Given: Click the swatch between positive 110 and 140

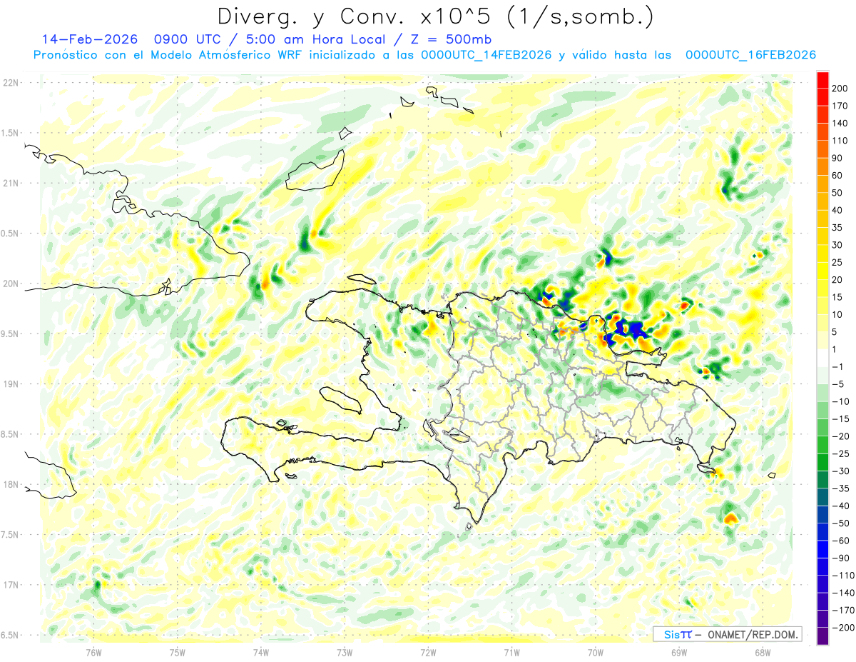Looking at the screenshot, I should click(822, 132).
